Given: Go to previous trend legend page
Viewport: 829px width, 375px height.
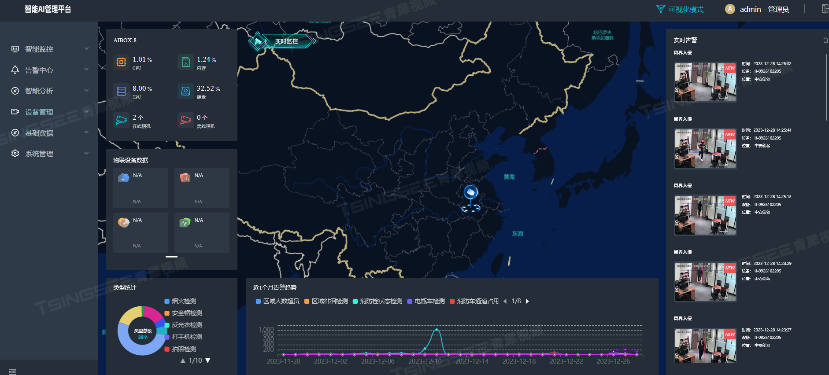Looking at the screenshot, I should coord(505,301).
